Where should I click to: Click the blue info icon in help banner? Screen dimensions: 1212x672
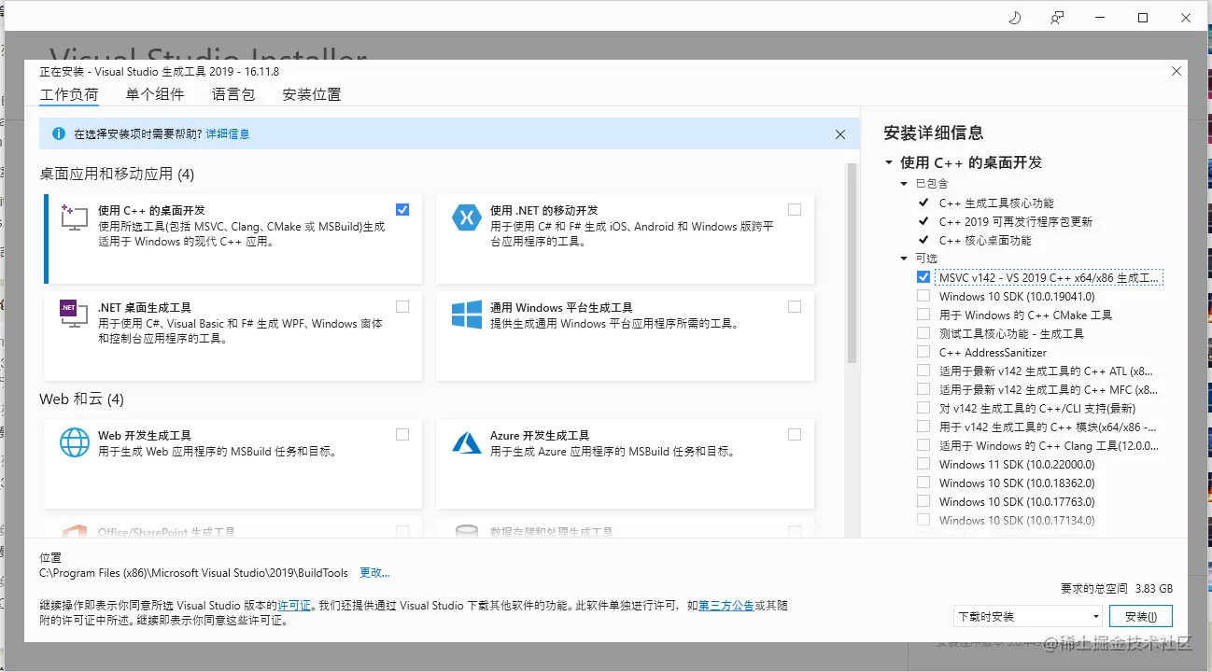(58, 134)
